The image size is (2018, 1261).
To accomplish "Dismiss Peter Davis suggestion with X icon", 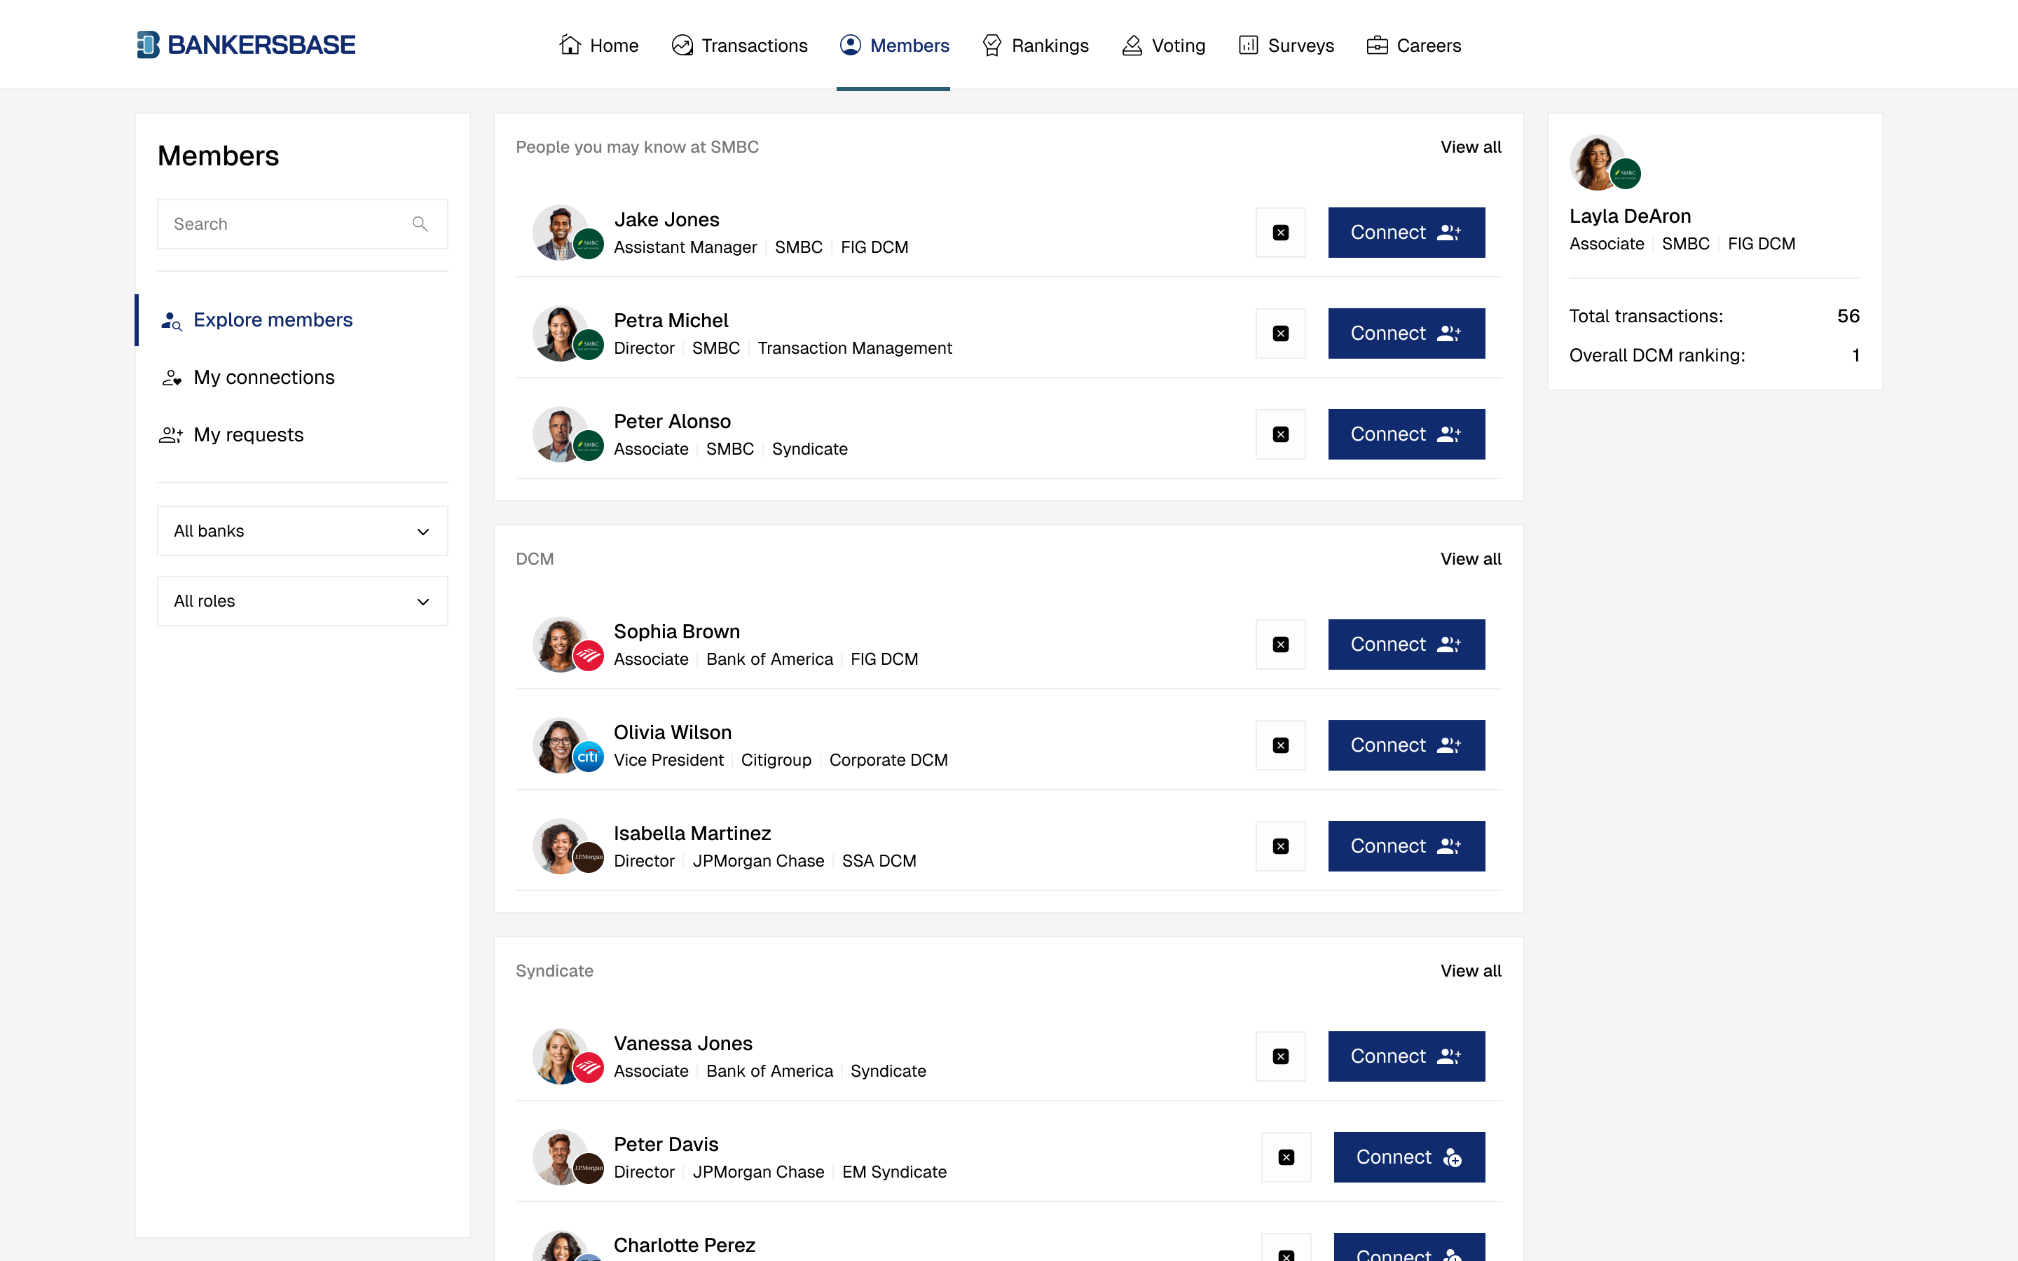I will [1286, 1157].
